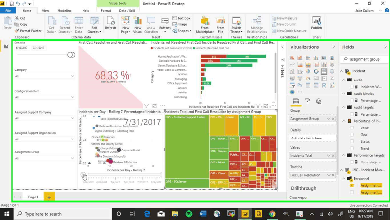
Task: Remove Incidents Total from Values well
Action: click(333, 155)
